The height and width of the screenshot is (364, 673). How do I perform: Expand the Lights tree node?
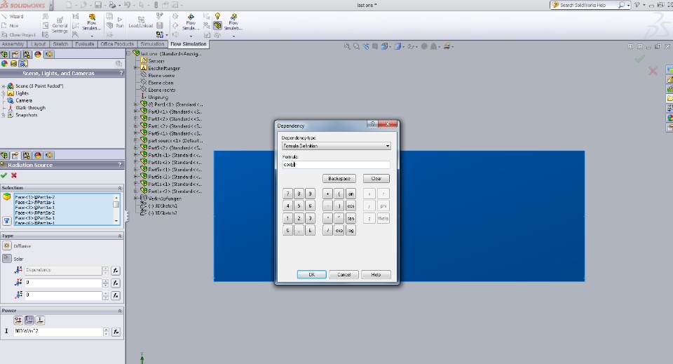pyautogui.click(x=4, y=93)
